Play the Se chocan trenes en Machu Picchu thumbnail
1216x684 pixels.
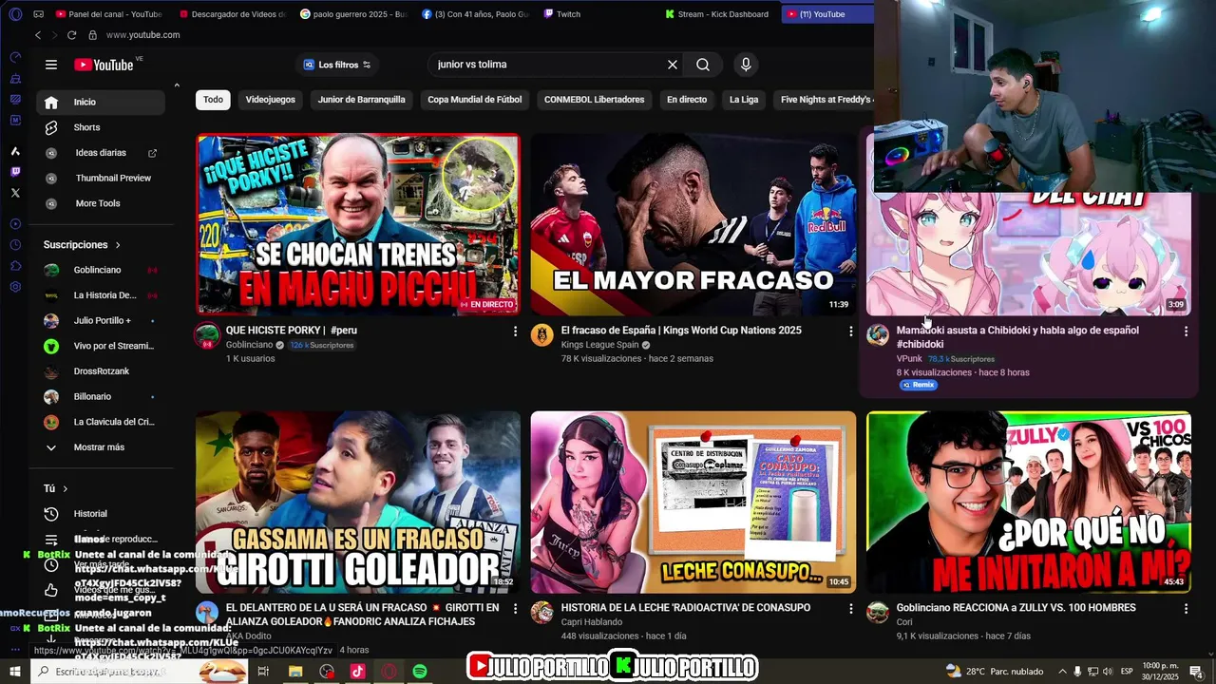click(358, 224)
